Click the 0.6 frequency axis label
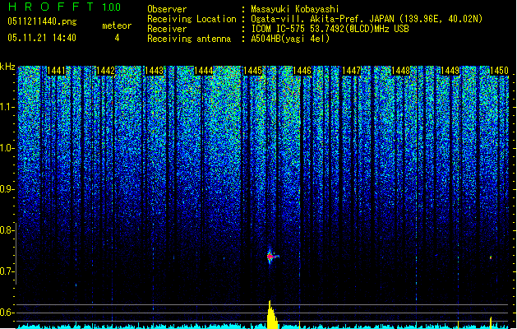The height and width of the screenshot is (329, 517). click(7, 313)
